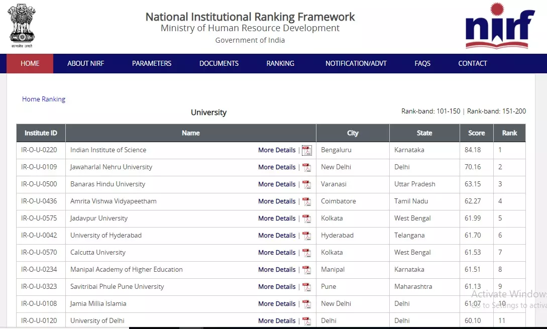View More Details for Savitribai Phule Pune University
This screenshot has width=547, height=329.
277,287
